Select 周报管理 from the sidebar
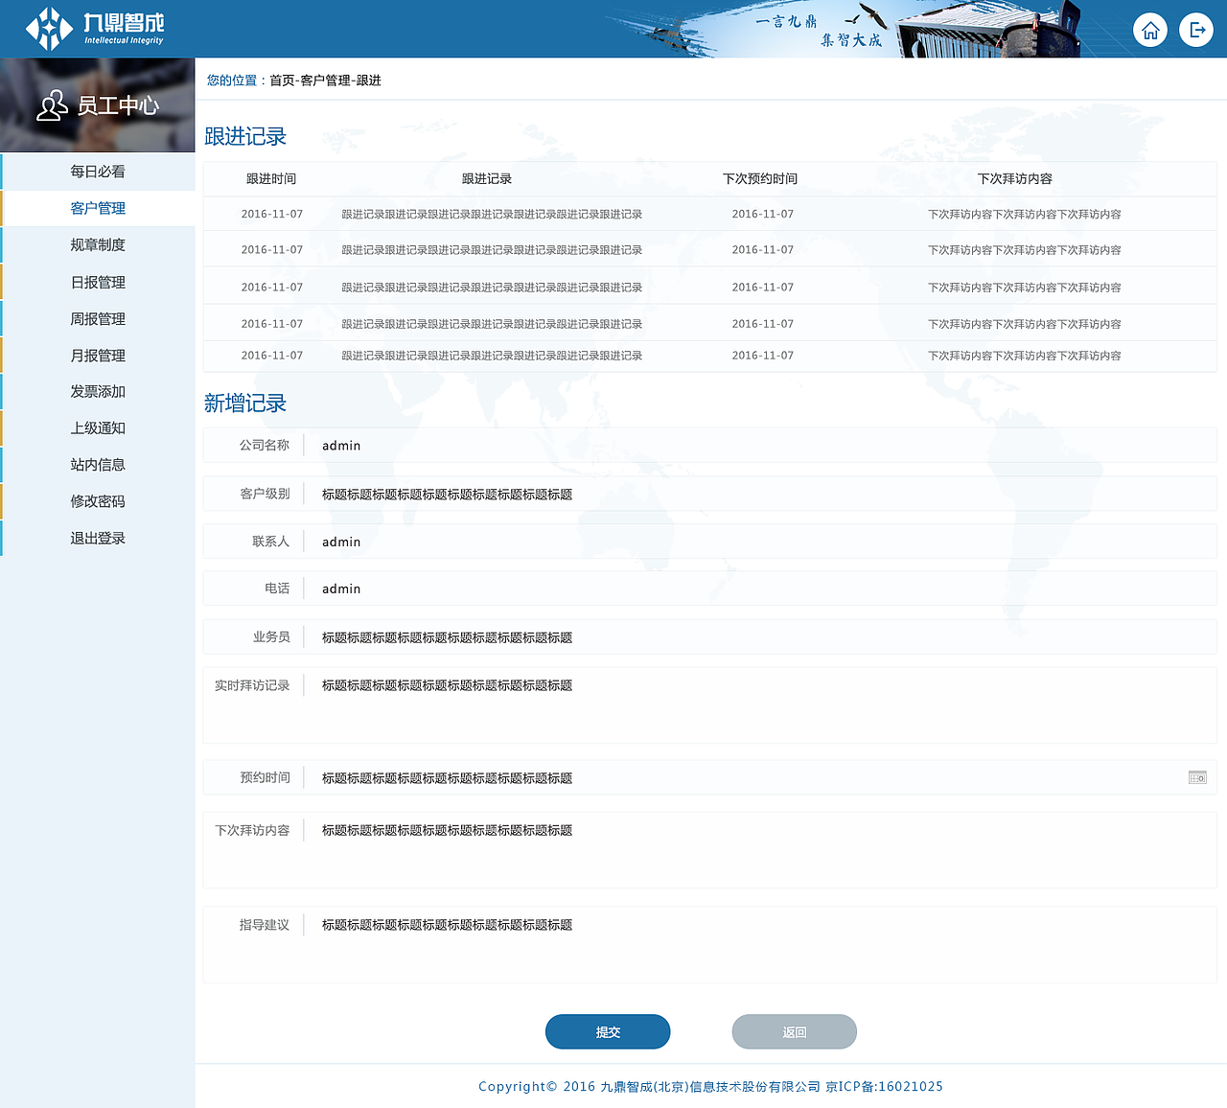The height and width of the screenshot is (1108, 1227). (x=97, y=318)
